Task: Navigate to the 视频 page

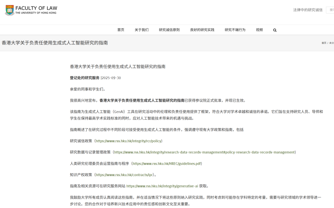Action: [x=259, y=30]
